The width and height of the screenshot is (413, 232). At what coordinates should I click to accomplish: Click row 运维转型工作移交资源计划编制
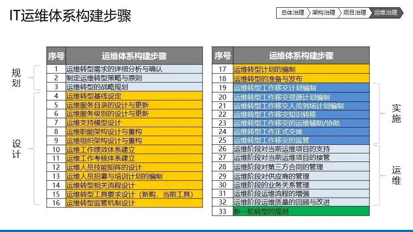[291, 97]
